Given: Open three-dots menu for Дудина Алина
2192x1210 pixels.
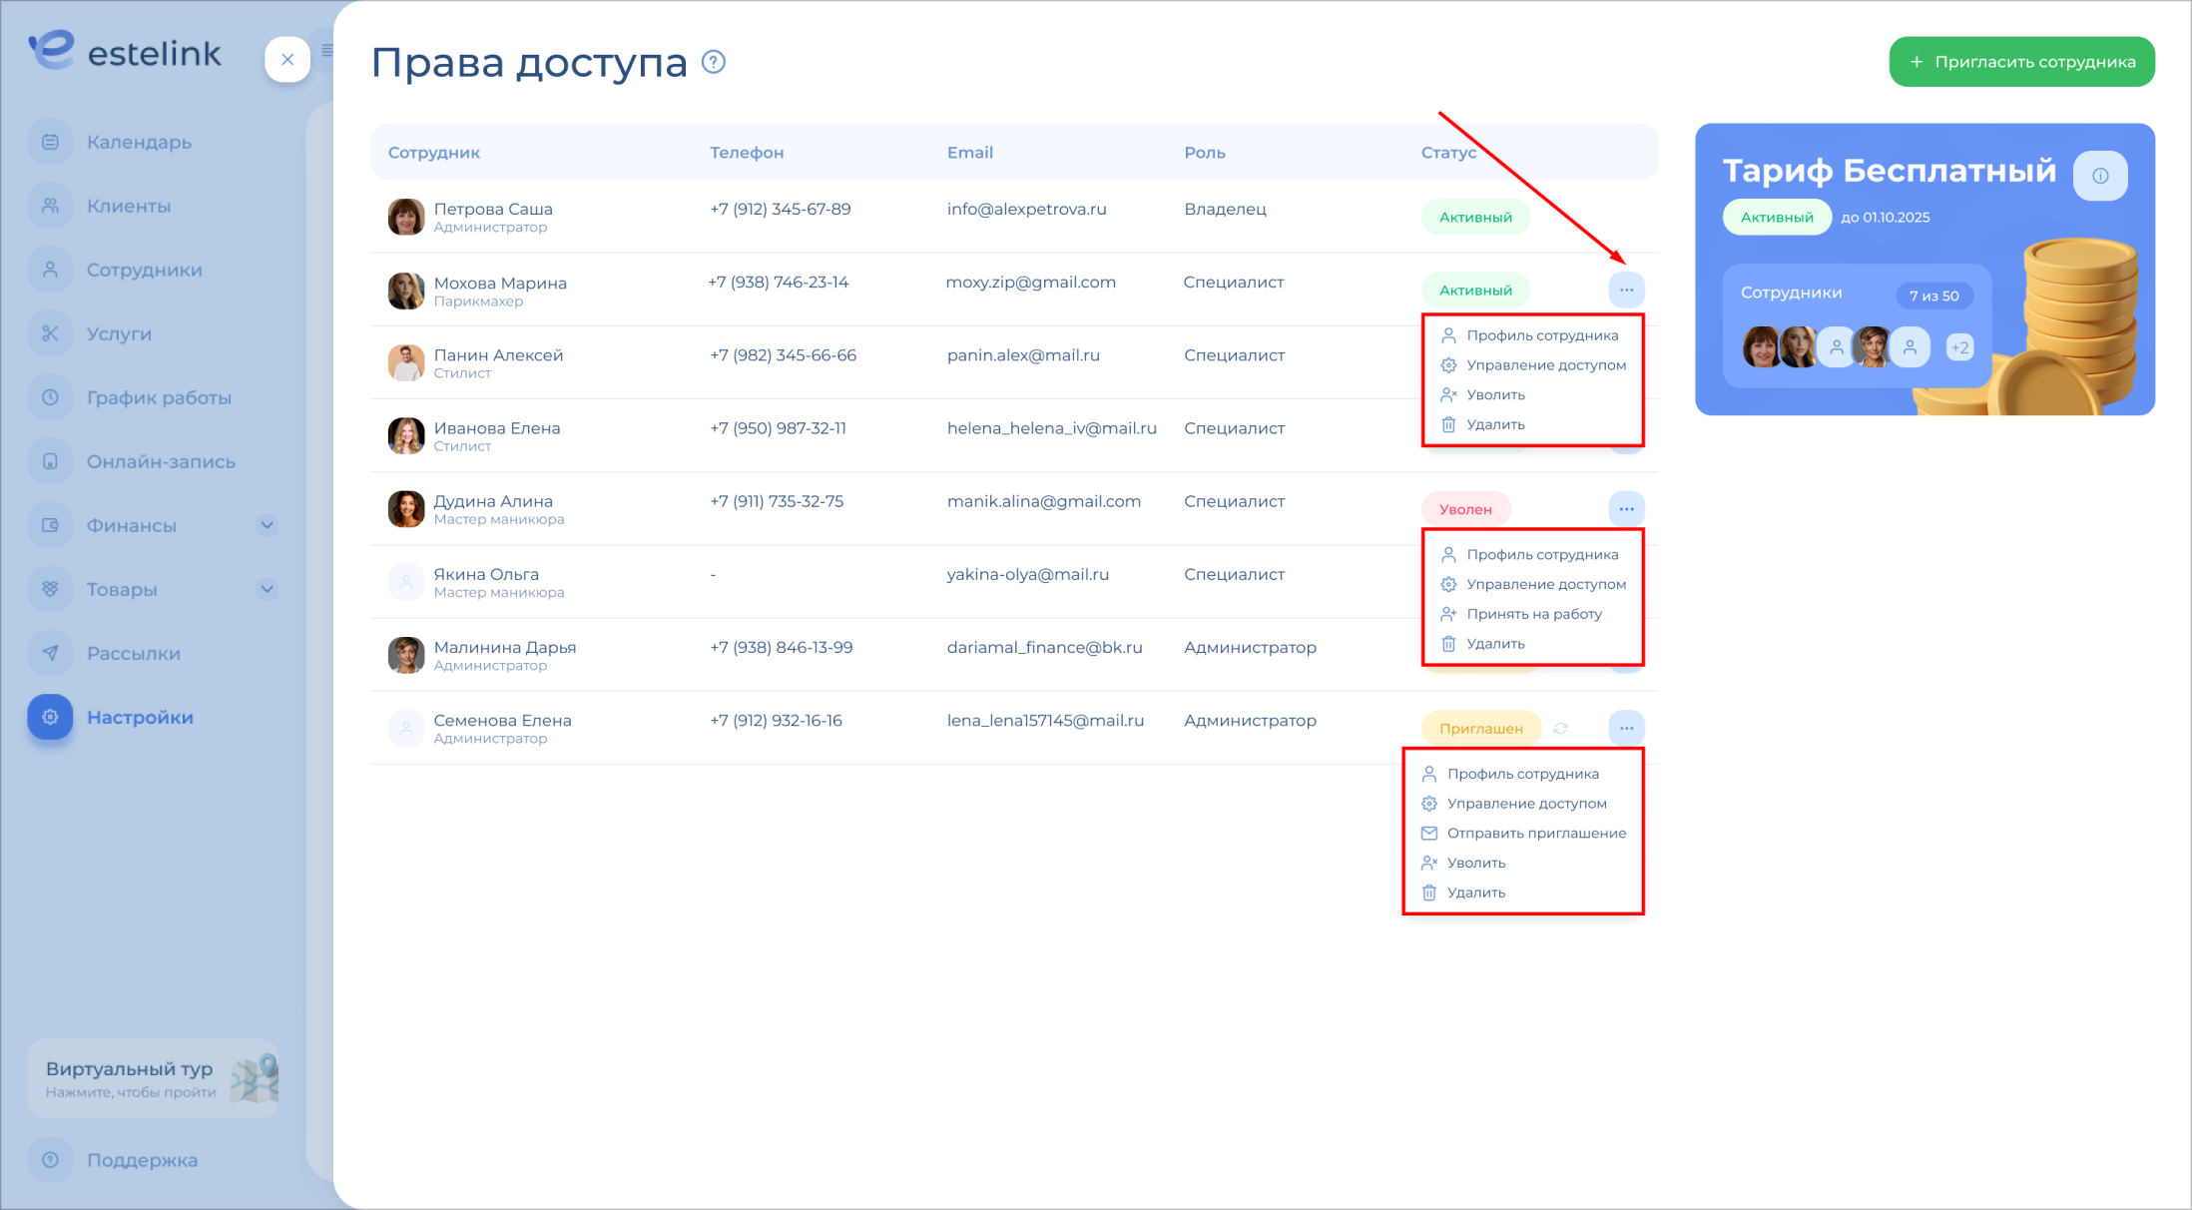Looking at the screenshot, I should point(1626,509).
